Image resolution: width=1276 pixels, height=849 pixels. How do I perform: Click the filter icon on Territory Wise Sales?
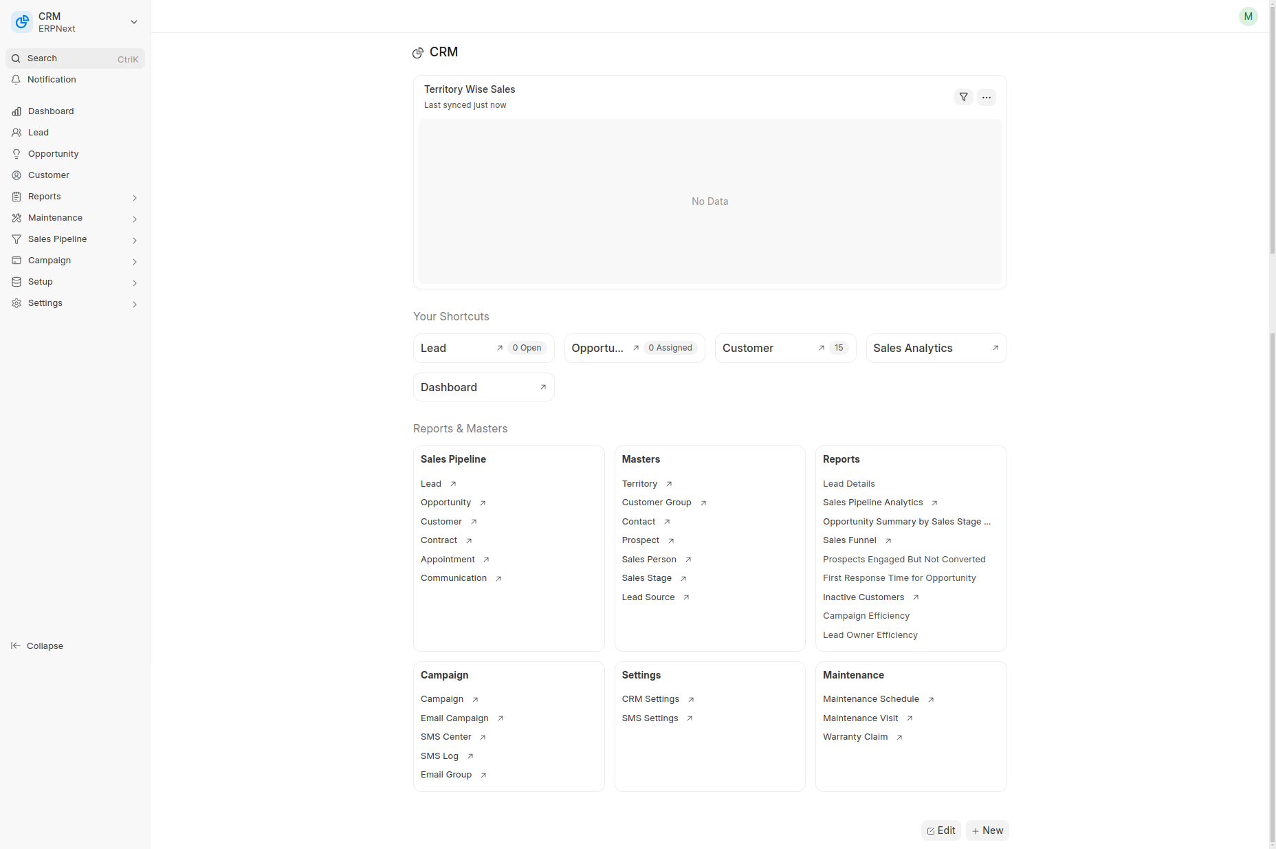point(963,97)
